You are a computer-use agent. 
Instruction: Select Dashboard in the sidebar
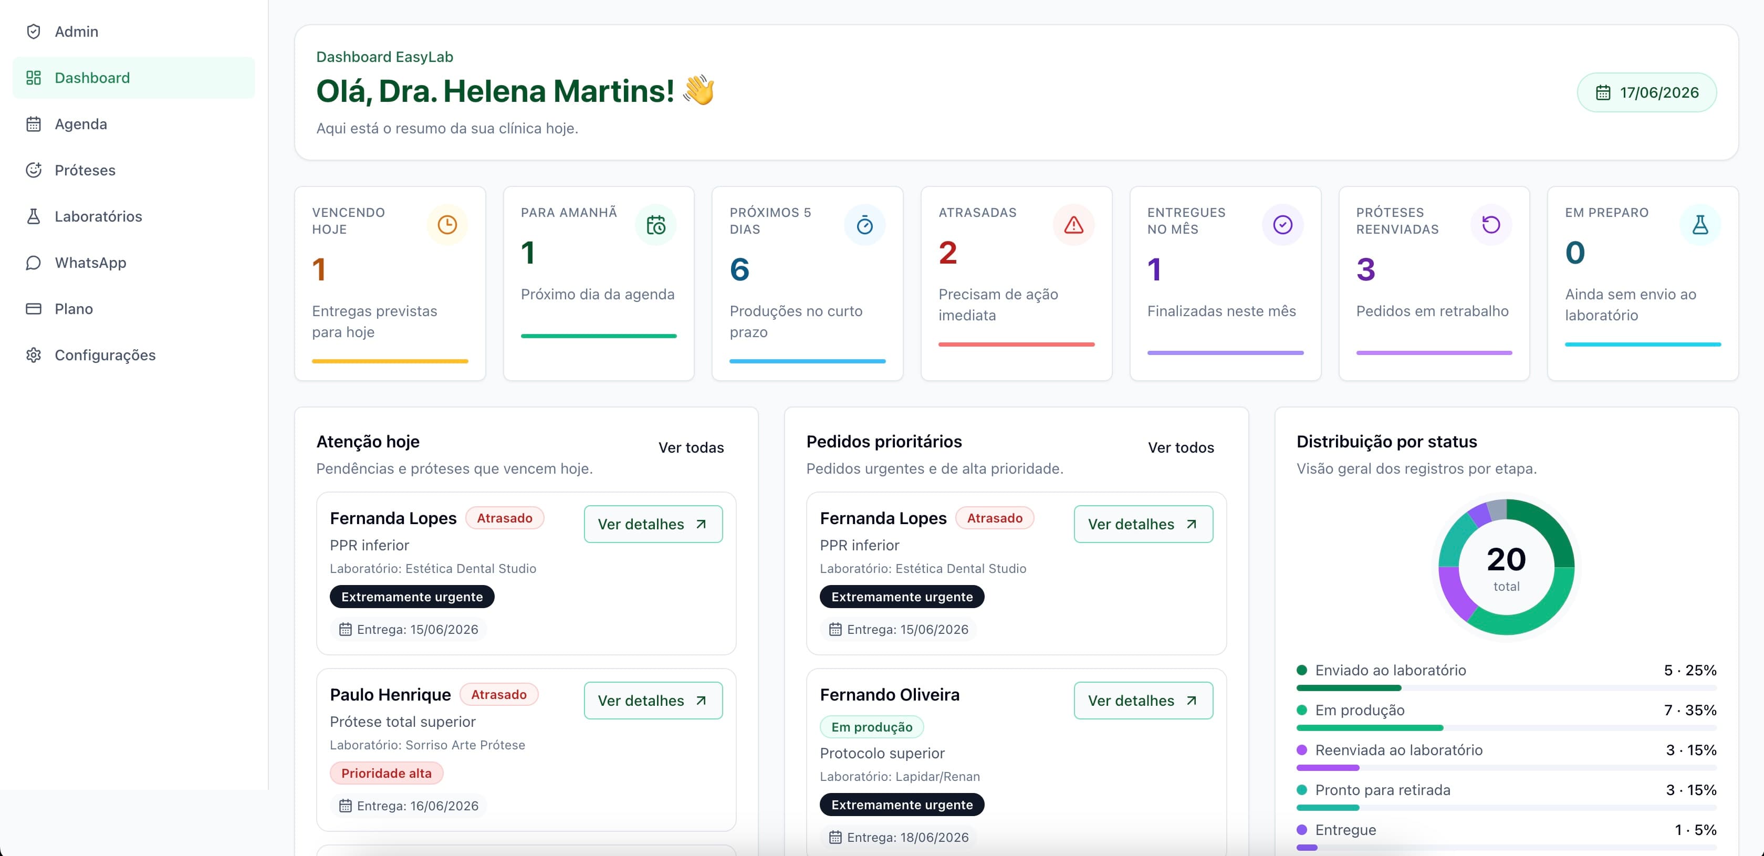click(133, 77)
